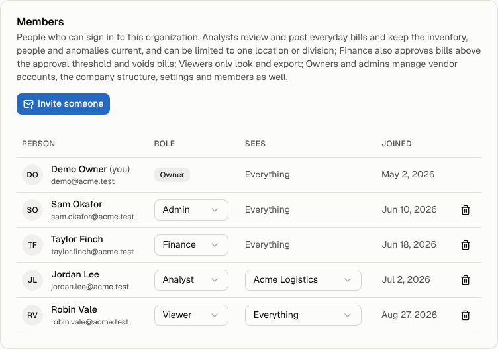This screenshot has height=349, width=498.
Task: Expand the Acme Logistics scope dropdown
Action: pyautogui.click(x=303, y=280)
